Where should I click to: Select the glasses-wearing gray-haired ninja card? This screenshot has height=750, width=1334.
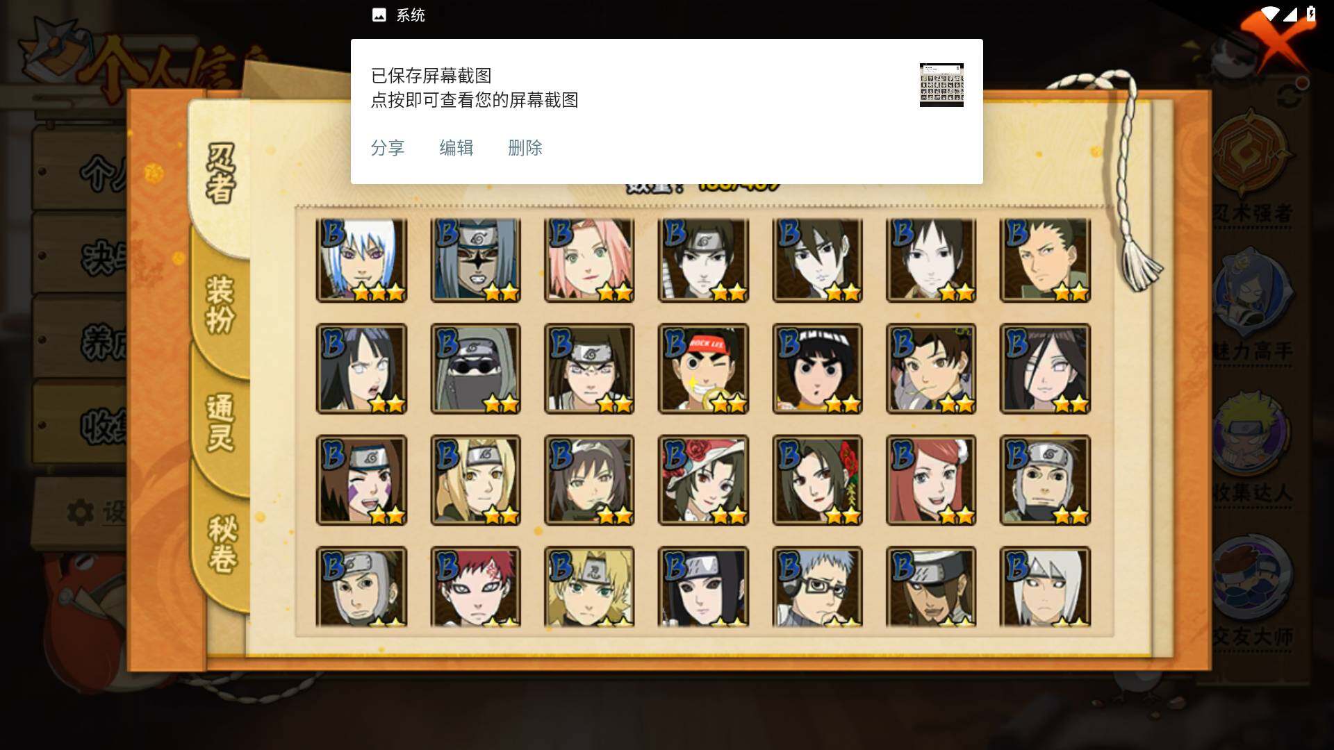(817, 587)
